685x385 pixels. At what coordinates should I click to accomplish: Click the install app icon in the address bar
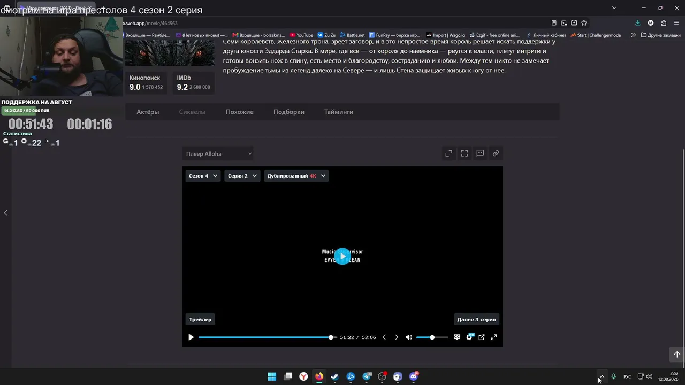coord(574,23)
